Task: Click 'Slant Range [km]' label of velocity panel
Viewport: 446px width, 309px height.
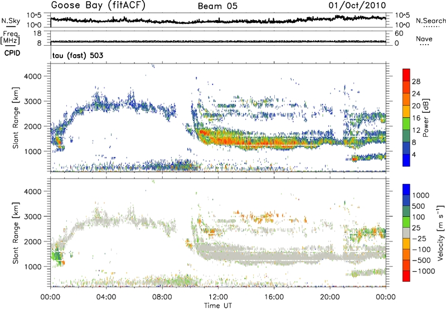Action: (x=16, y=233)
